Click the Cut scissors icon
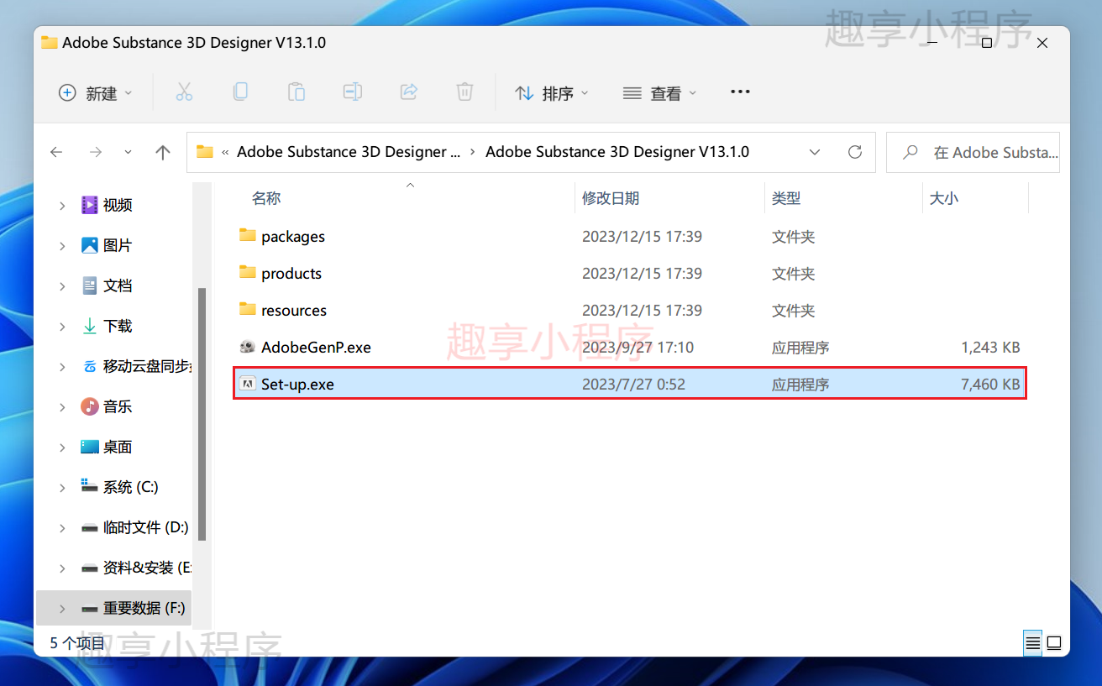 click(x=184, y=92)
